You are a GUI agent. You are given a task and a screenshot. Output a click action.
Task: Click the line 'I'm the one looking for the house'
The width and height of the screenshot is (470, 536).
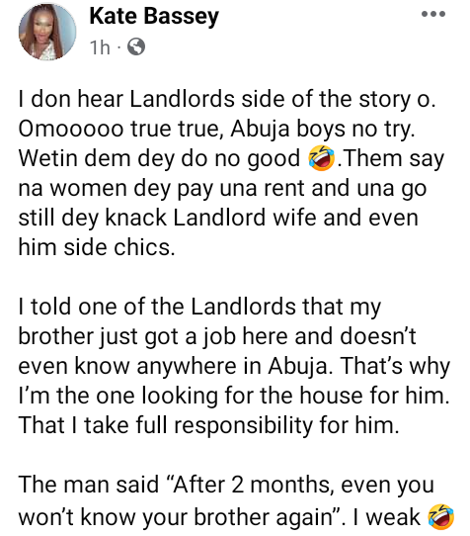tap(234, 396)
